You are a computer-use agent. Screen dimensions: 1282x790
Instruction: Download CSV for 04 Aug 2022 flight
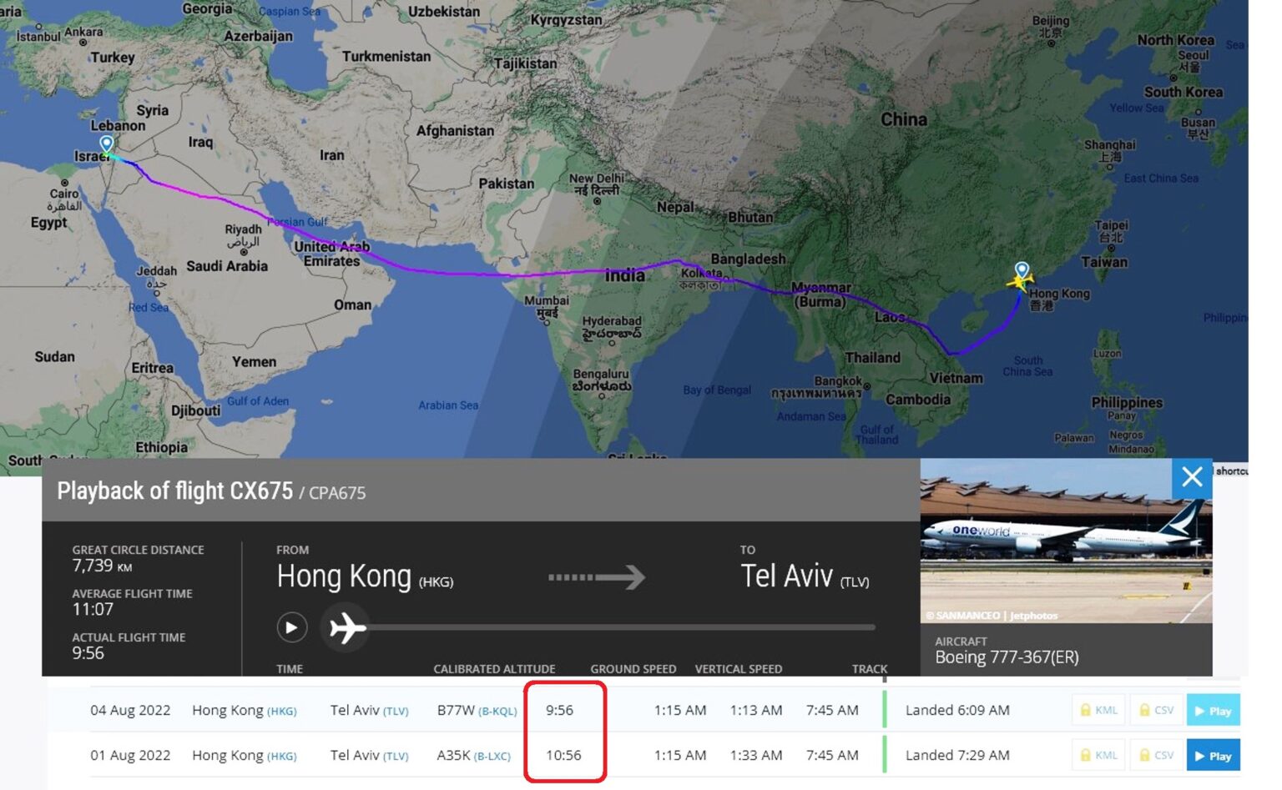[x=1156, y=710]
